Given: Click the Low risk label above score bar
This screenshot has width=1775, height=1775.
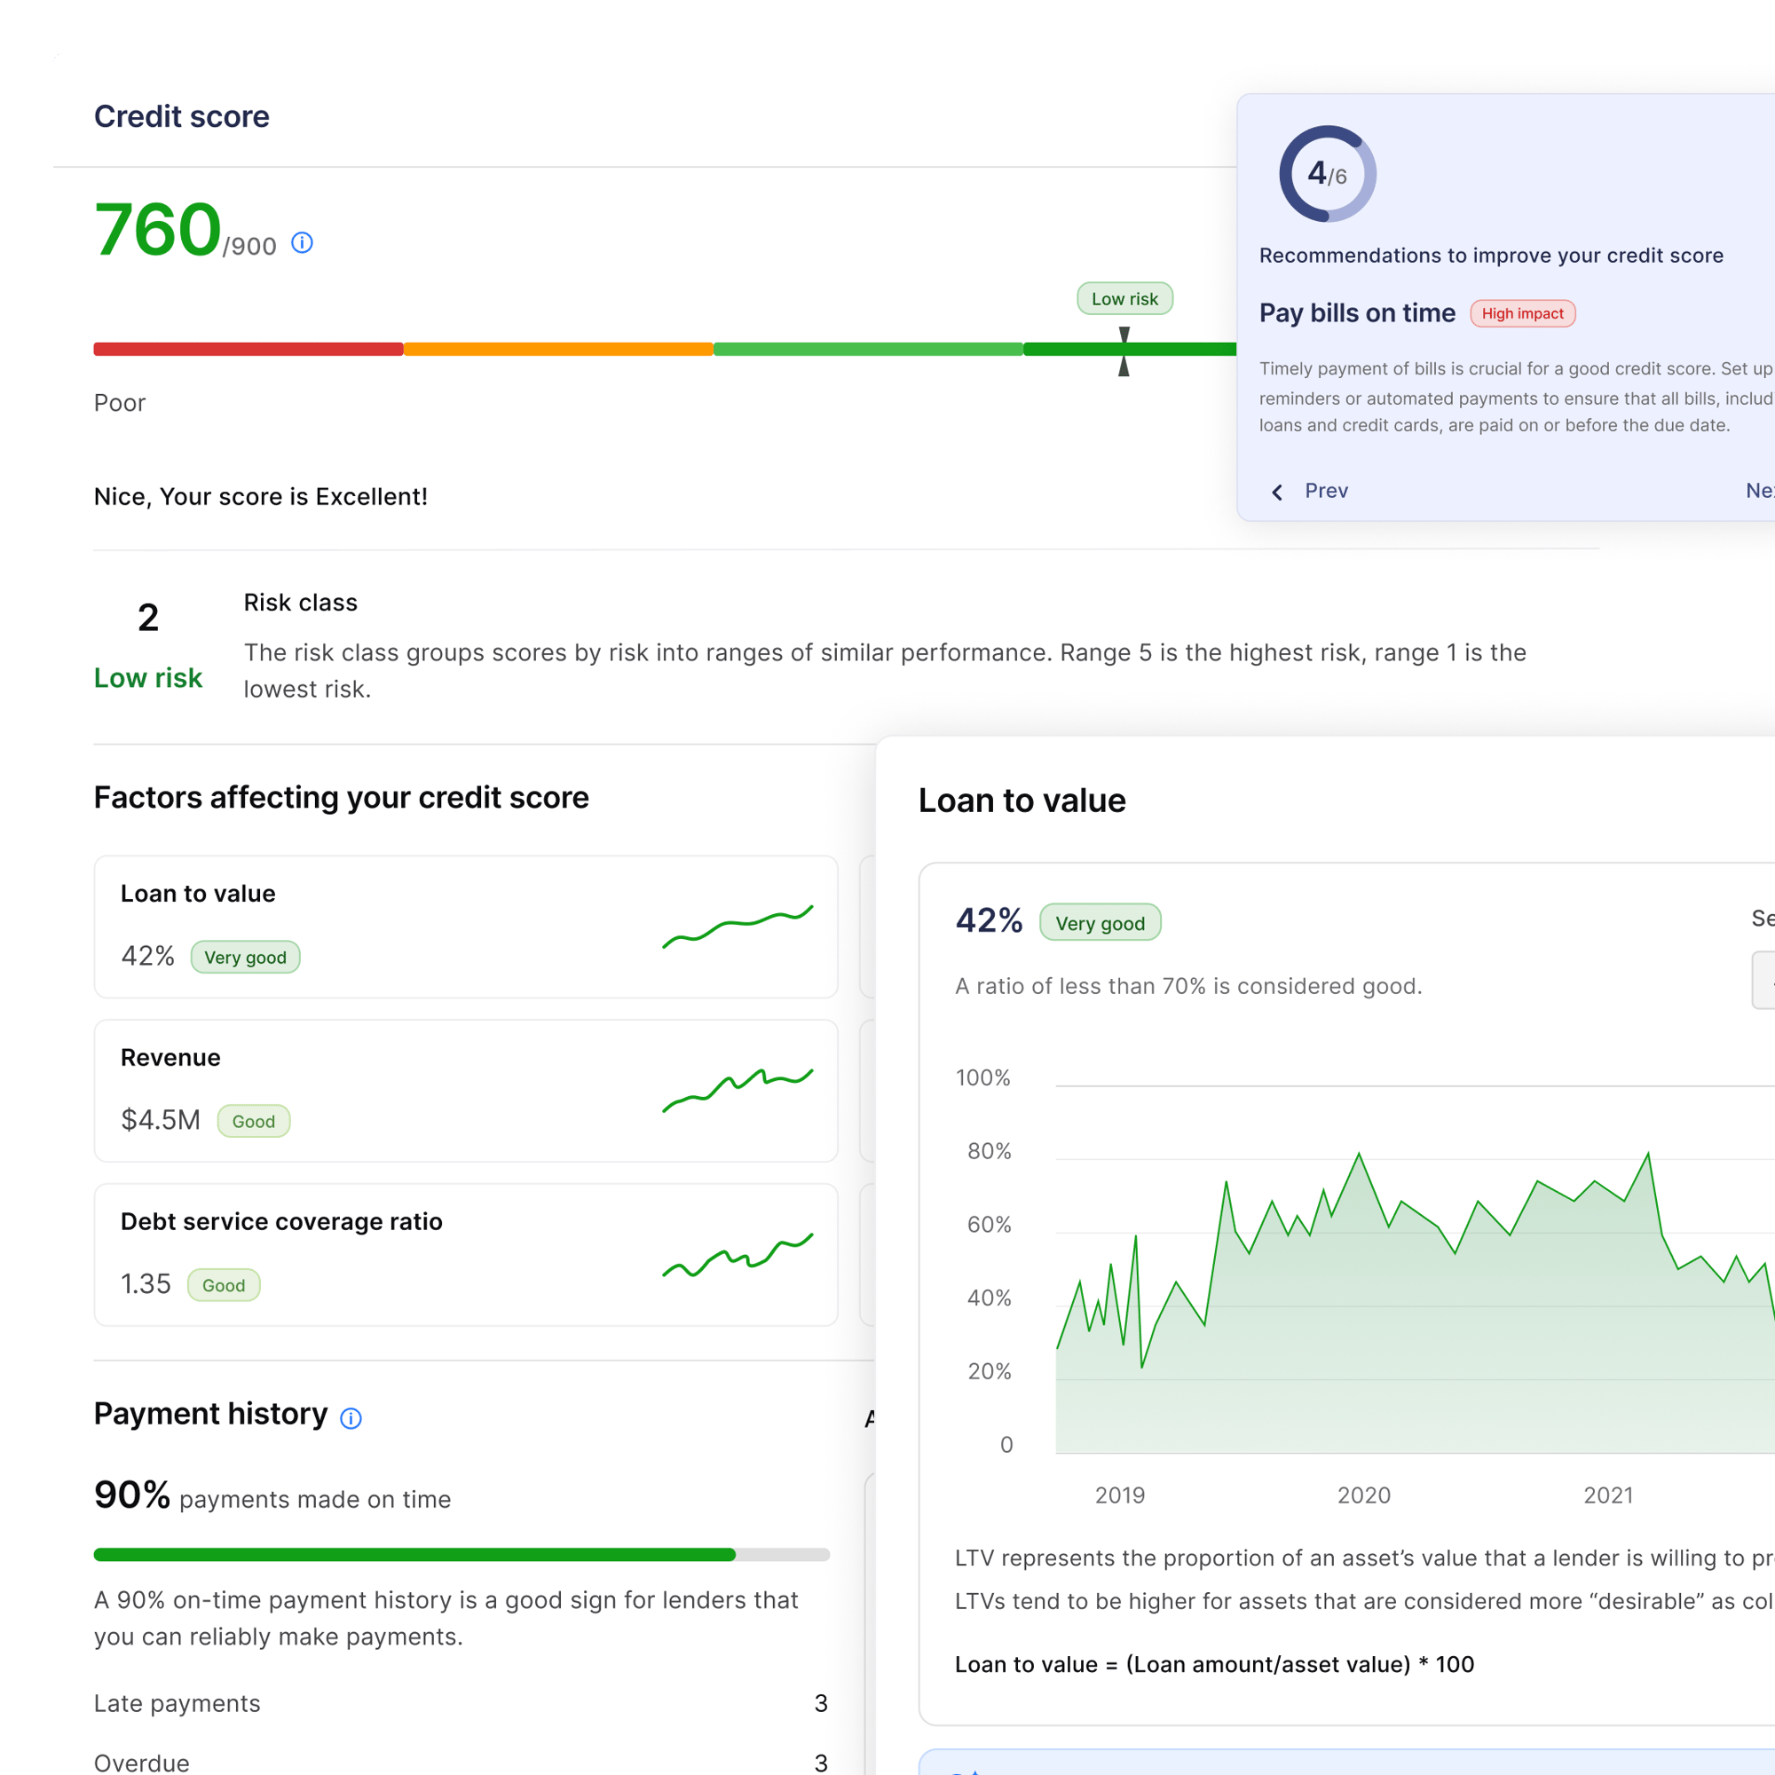Looking at the screenshot, I should (x=1124, y=298).
